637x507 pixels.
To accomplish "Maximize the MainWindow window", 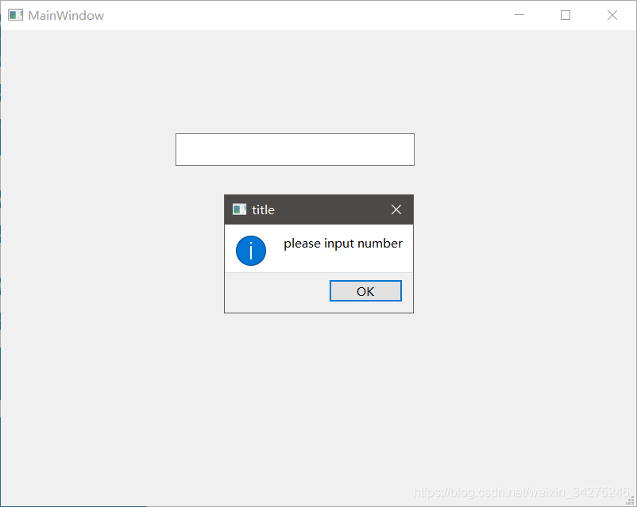I will pos(566,15).
